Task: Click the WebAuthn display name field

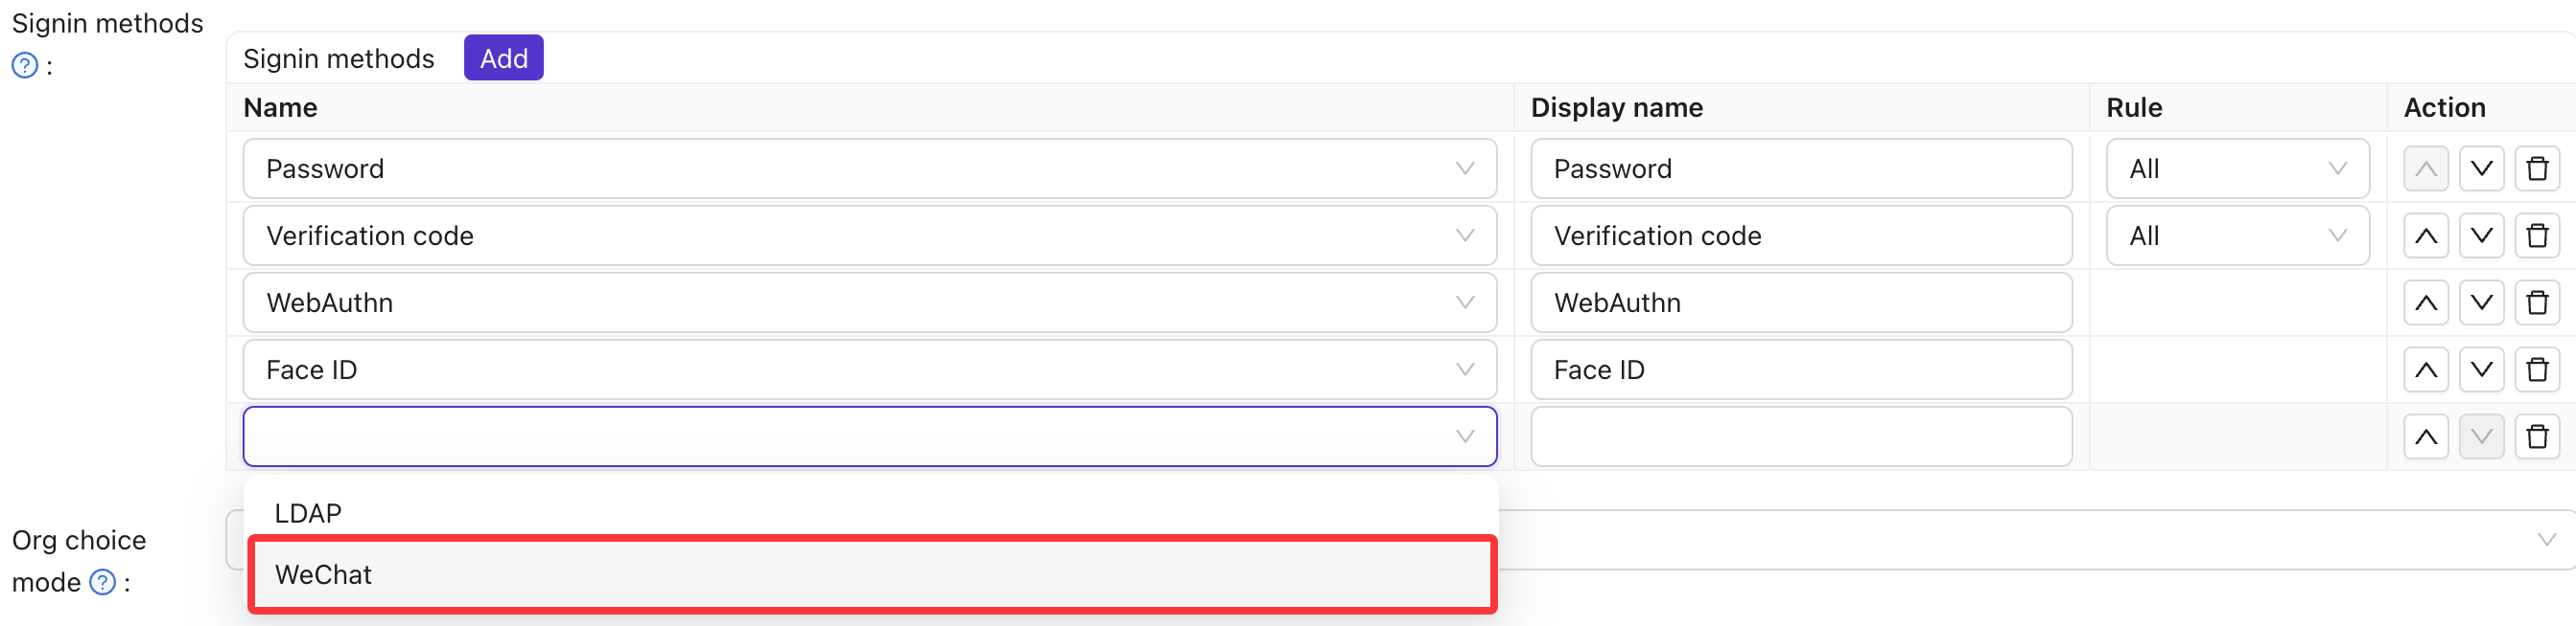Action: (1800, 302)
